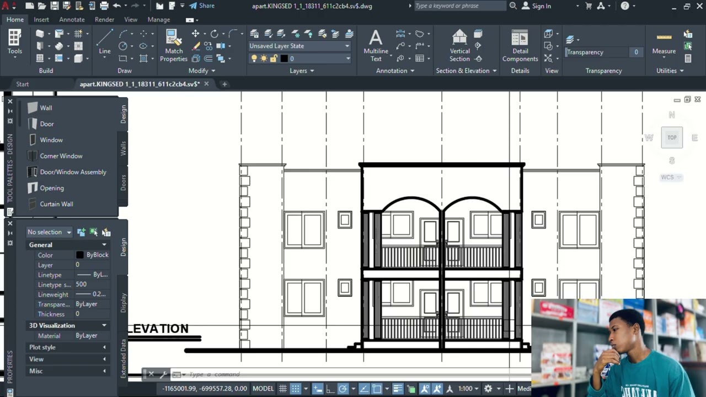The width and height of the screenshot is (706, 397).
Task: Expand the Plot style section
Action: [x=104, y=347]
